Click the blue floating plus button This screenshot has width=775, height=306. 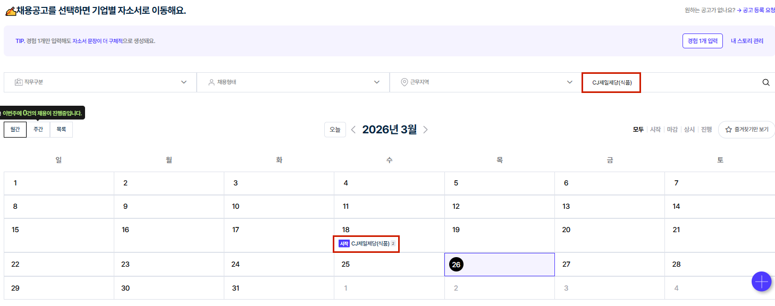tap(761, 281)
